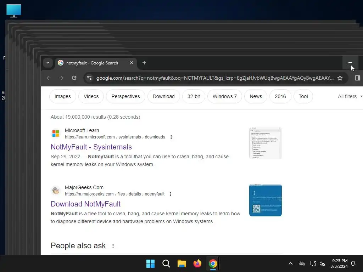Image resolution: width=363 pixels, height=272 pixels.
Task: Filter results by Videos
Action: (91, 96)
